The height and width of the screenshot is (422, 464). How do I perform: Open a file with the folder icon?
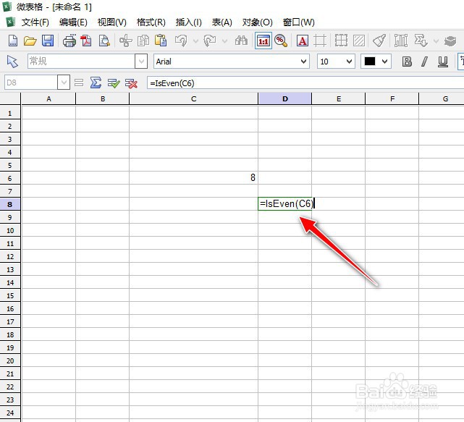pyautogui.click(x=30, y=41)
